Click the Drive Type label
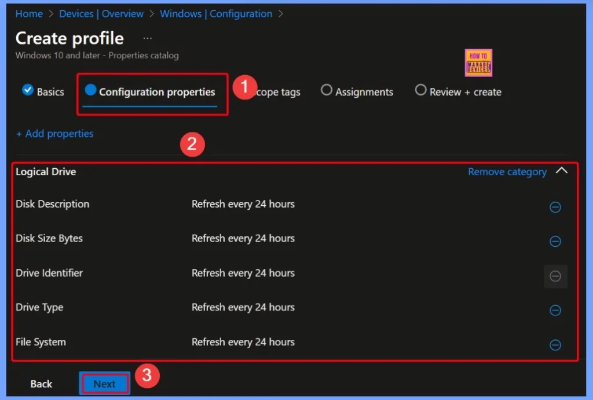Screen dimensions: 593x400 point(39,308)
